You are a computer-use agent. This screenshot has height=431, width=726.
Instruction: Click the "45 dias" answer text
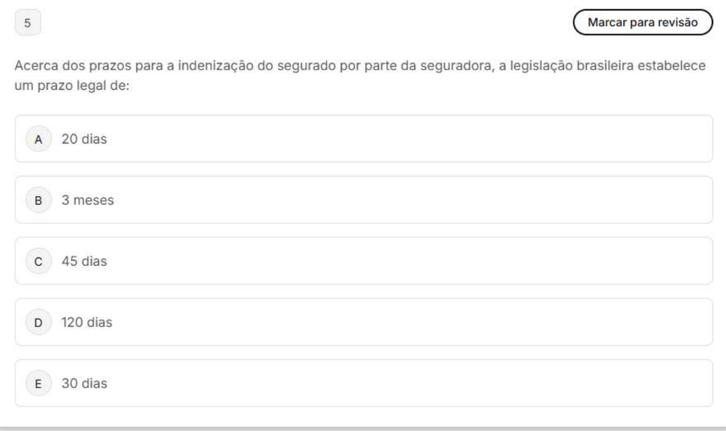pos(84,261)
